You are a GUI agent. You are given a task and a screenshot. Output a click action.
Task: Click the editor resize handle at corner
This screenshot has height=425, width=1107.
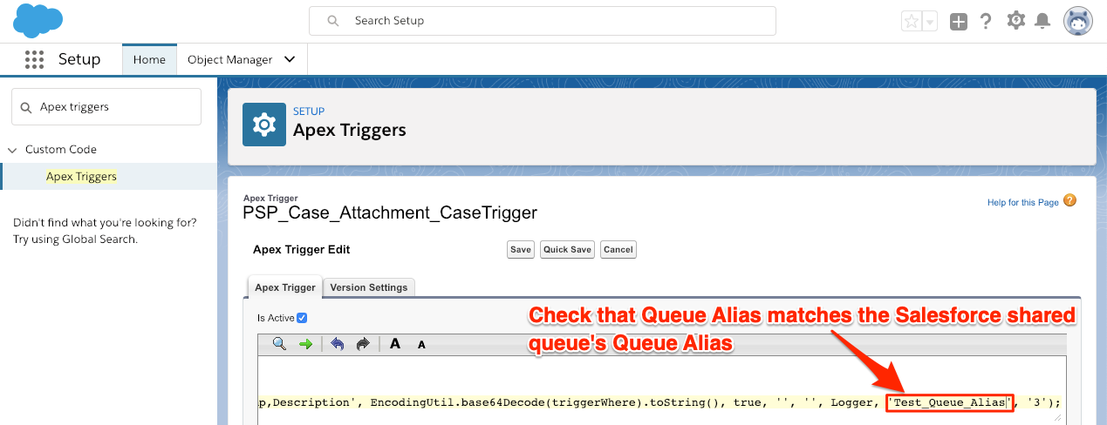click(x=1058, y=417)
